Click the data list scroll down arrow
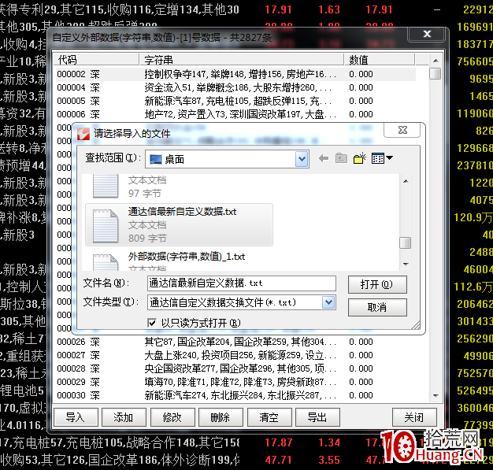The image size is (493, 470). (436, 396)
